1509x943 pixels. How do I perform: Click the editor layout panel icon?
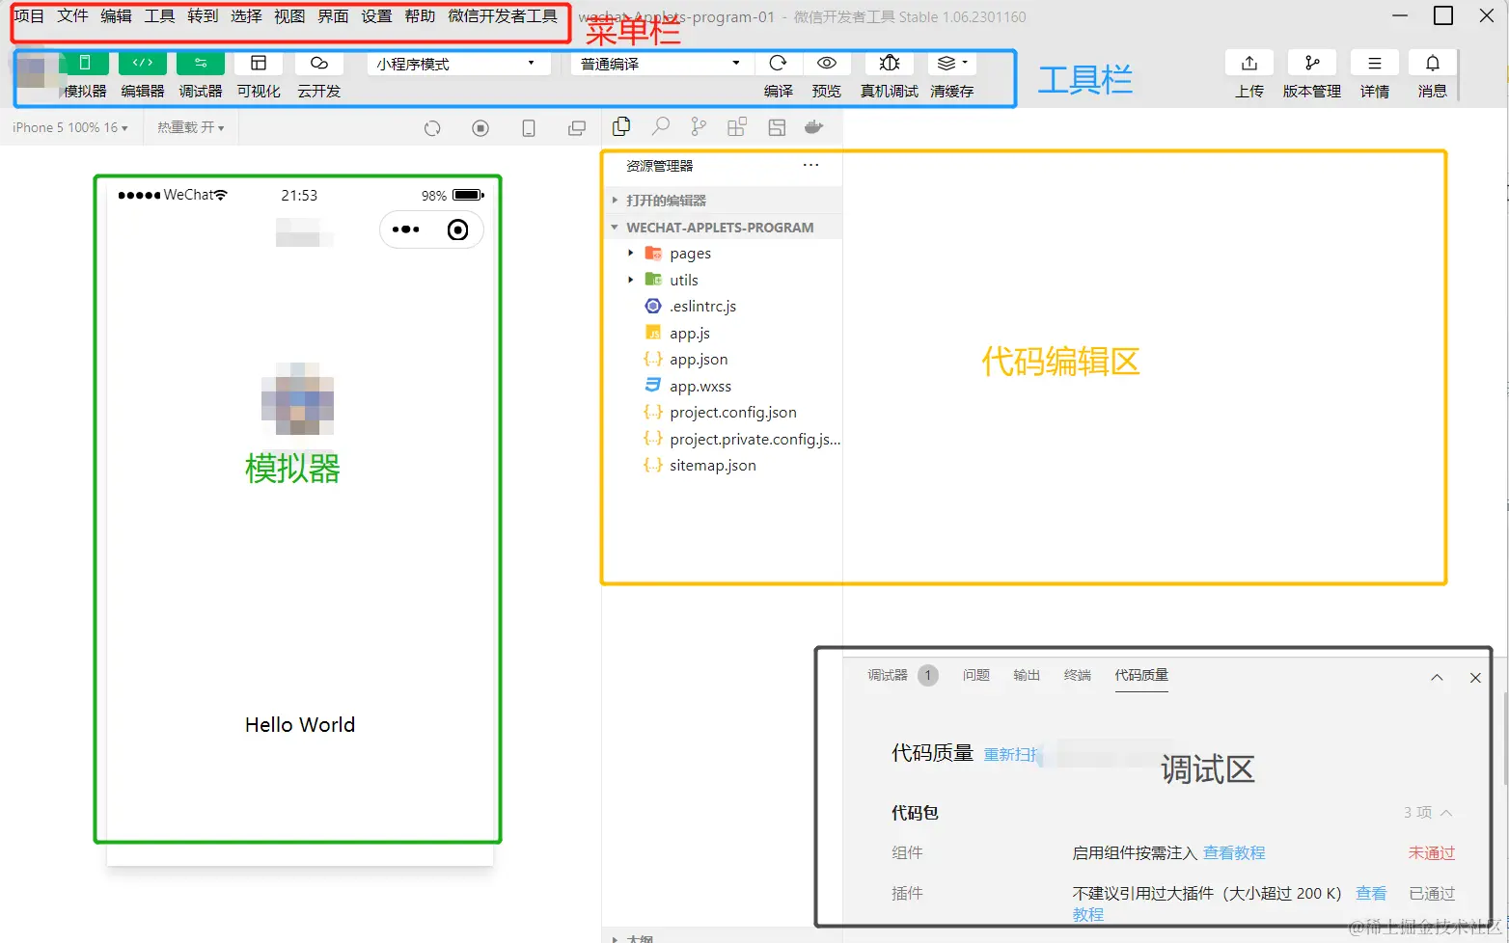(x=777, y=126)
